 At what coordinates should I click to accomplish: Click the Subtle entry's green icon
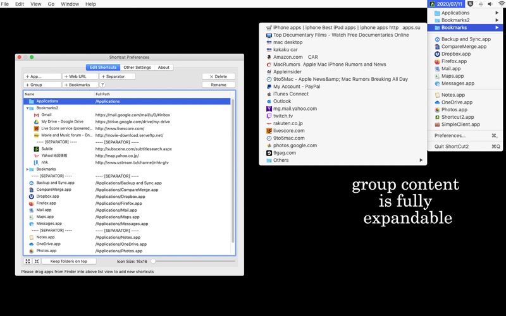[x=36, y=149]
